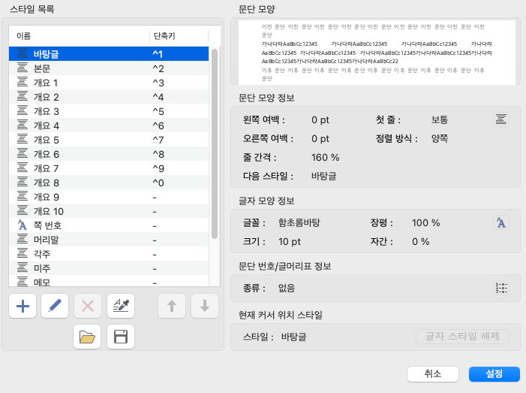526x393 pixels.
Task: Export styles with the floppy disk save button
Action: 121,337
